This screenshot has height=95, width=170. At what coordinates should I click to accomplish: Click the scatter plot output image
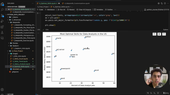click(x=80, y=60)
